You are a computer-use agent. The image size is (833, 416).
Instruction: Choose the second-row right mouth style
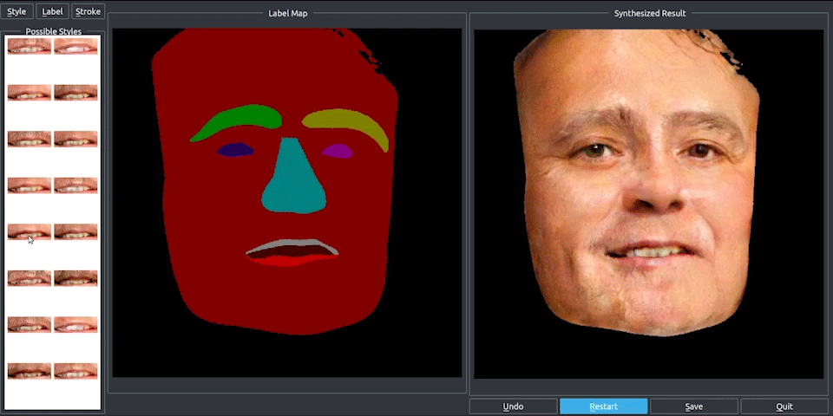point(75,93)
